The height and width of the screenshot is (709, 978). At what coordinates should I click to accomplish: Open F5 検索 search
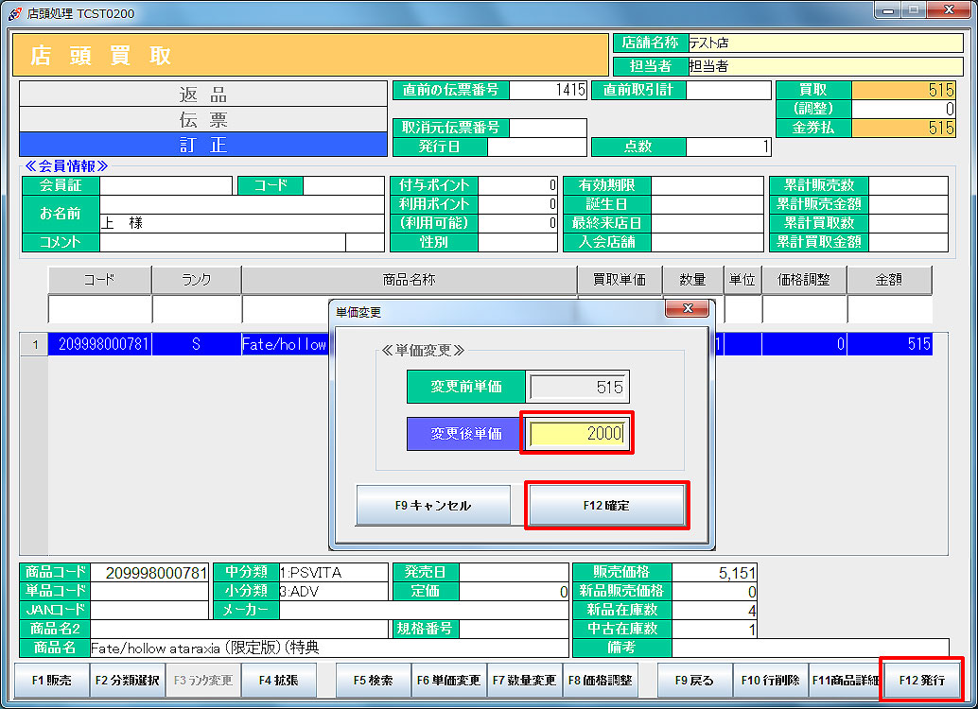(x=373, y=680)
